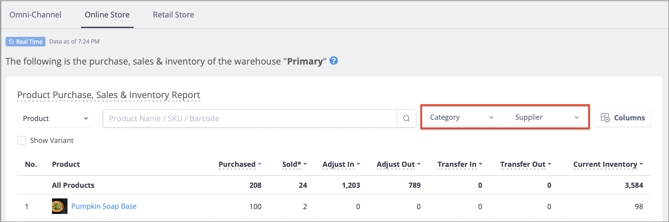This screenshot has width=669, height=222.
Task: Open the Product filter dropdown
Action: point(56,118)
